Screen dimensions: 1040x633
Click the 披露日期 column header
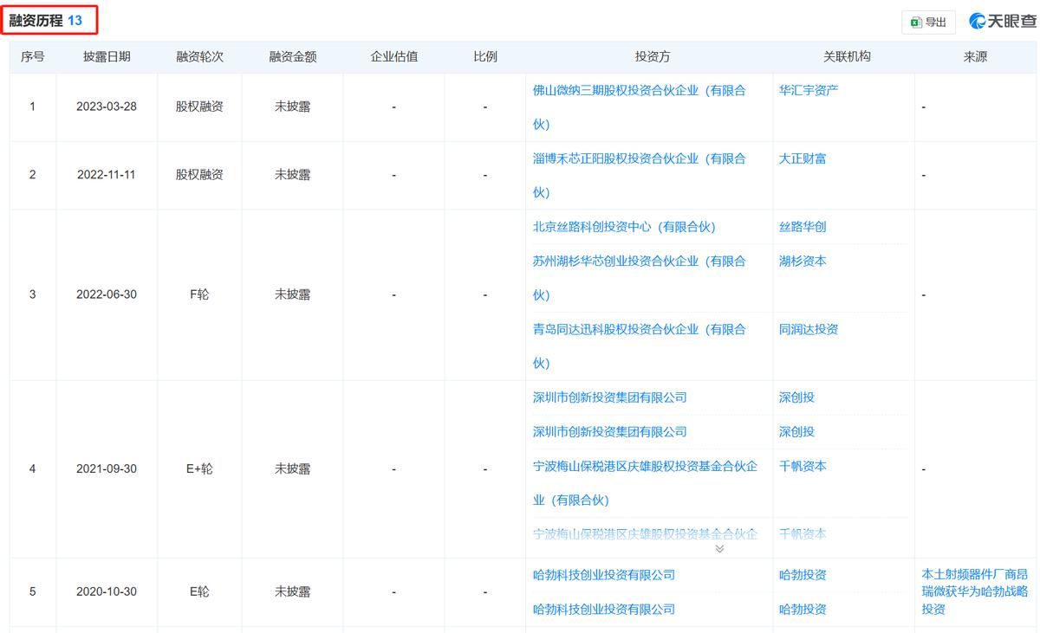point(107,57)
